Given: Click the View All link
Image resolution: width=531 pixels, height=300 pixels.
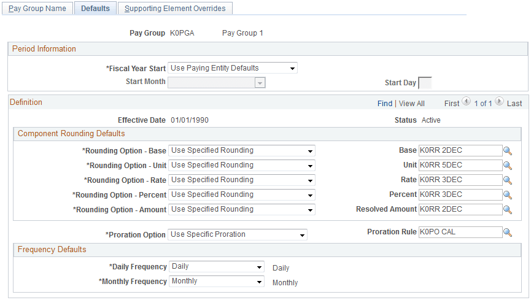Looking at the screenshot, I should 412,104.
